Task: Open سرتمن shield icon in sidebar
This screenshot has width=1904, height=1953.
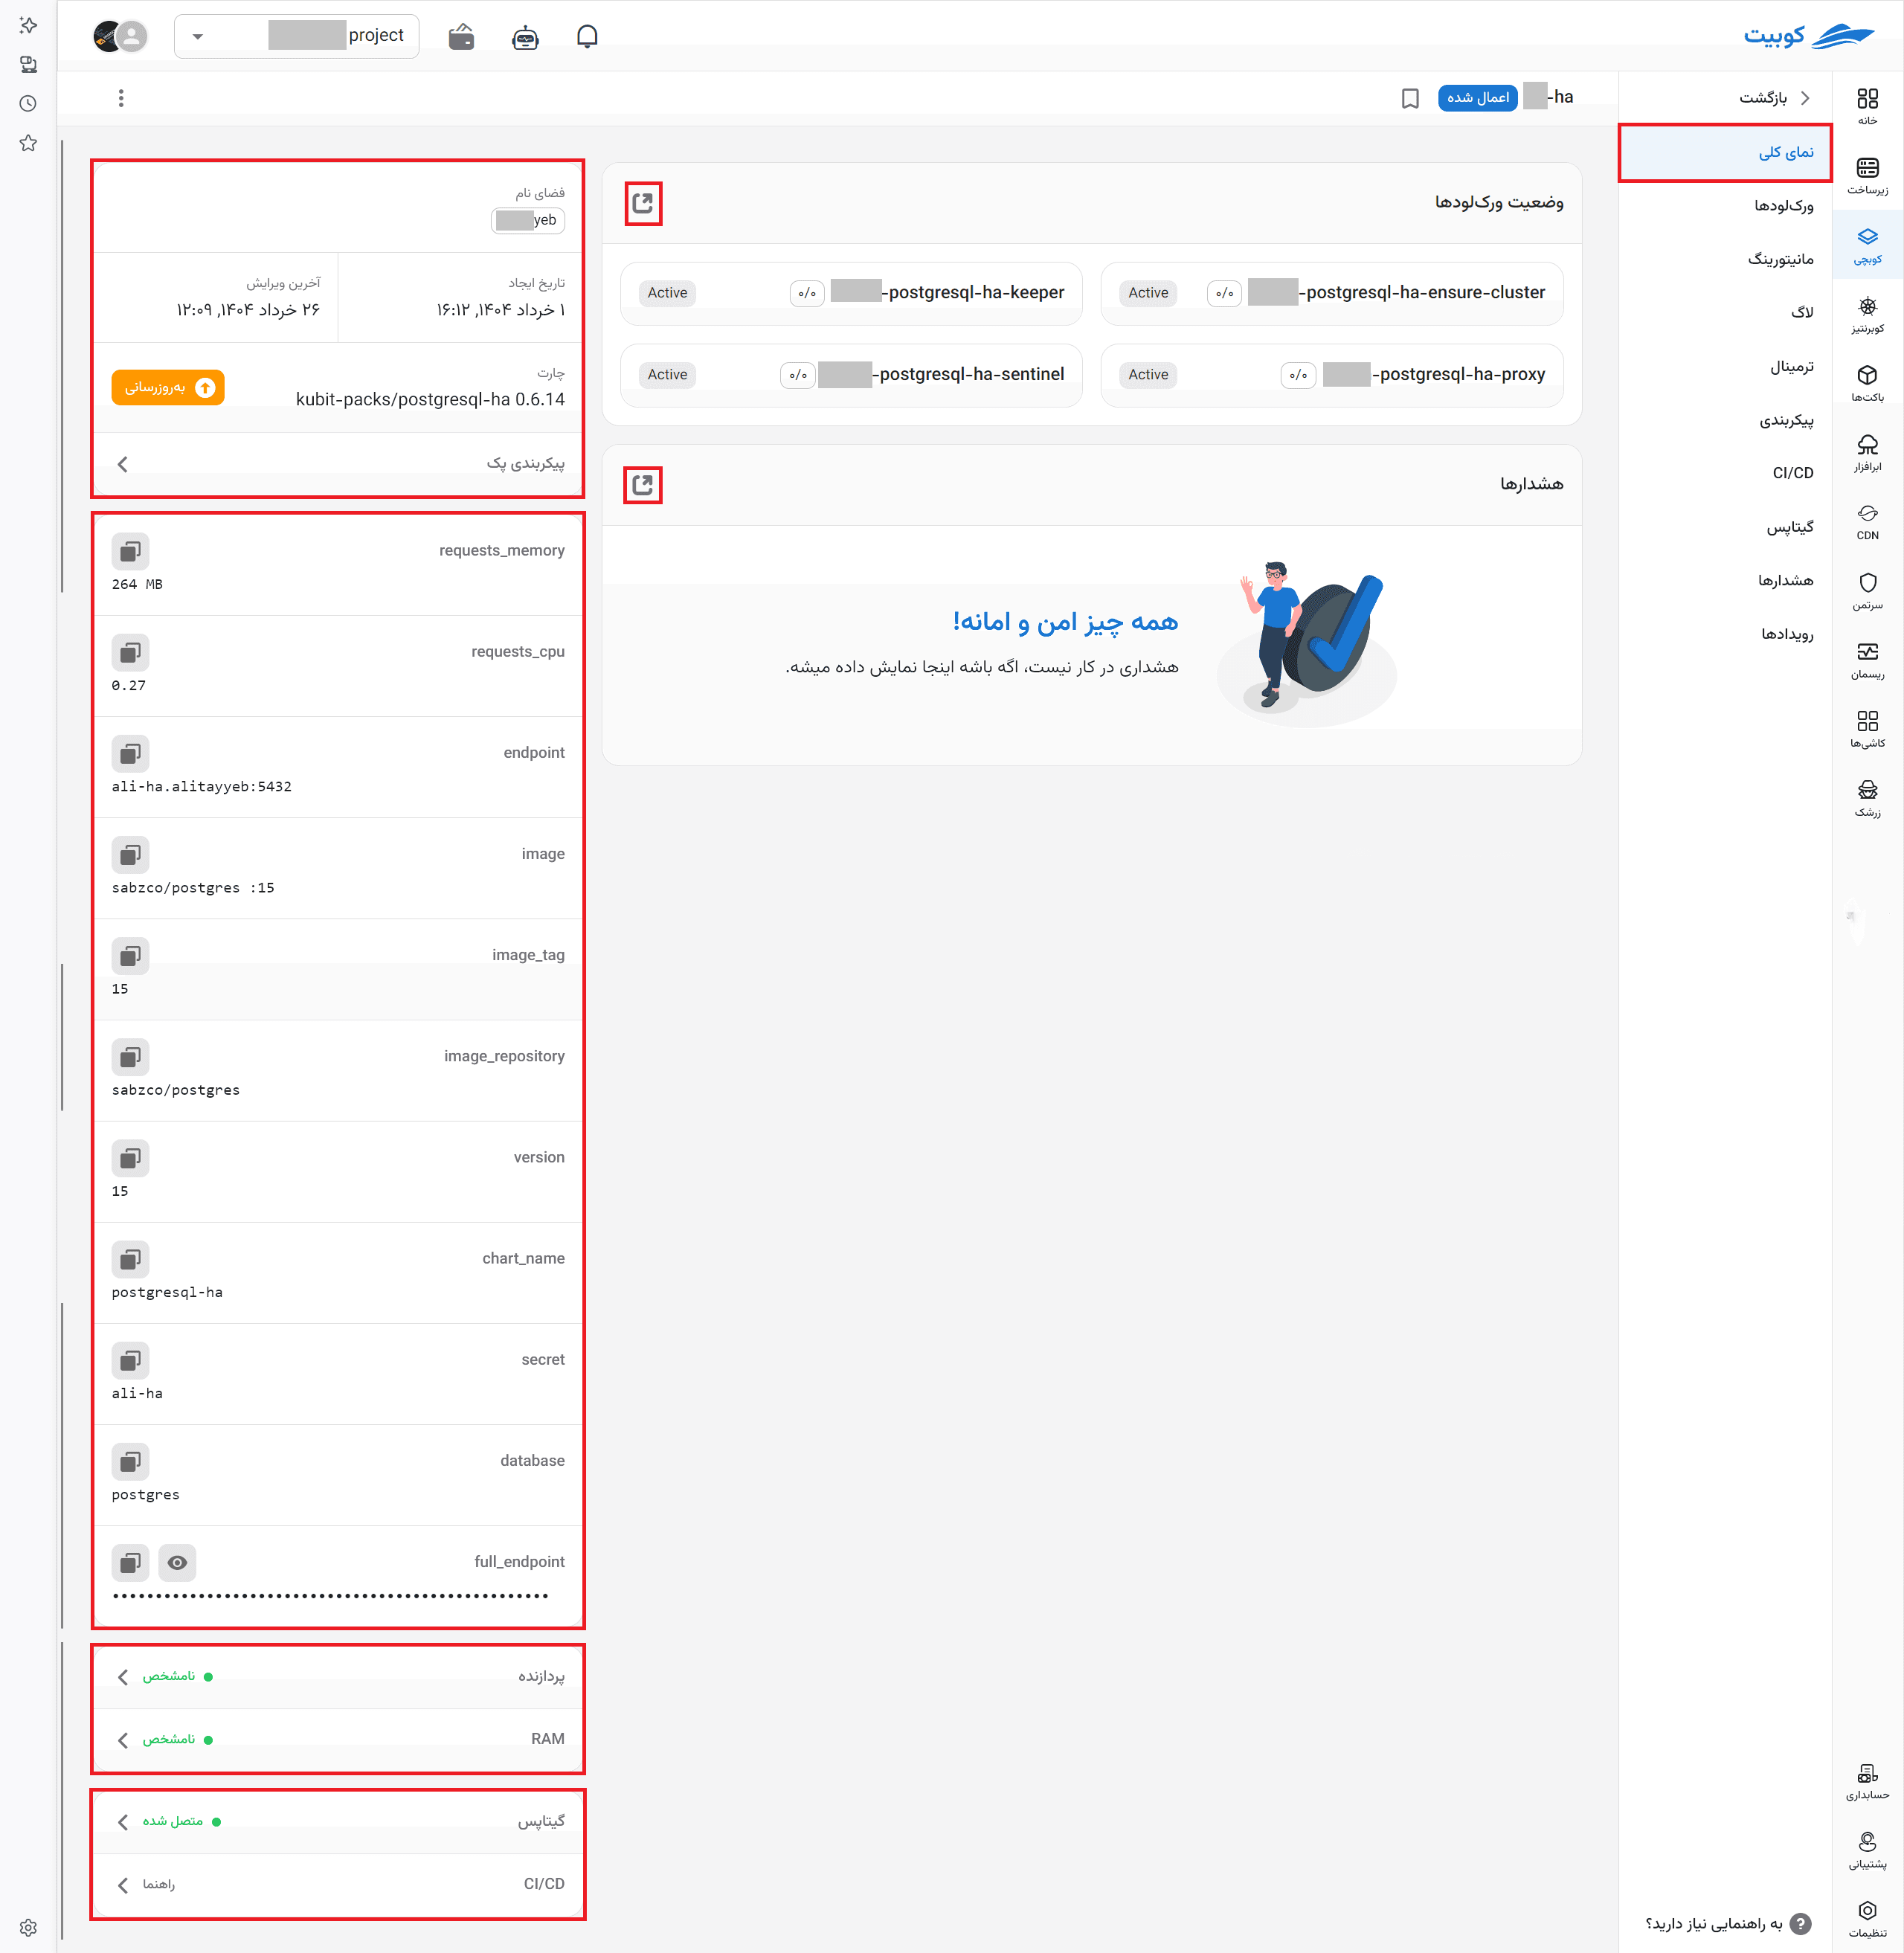Action: (x=1867, y=591)
